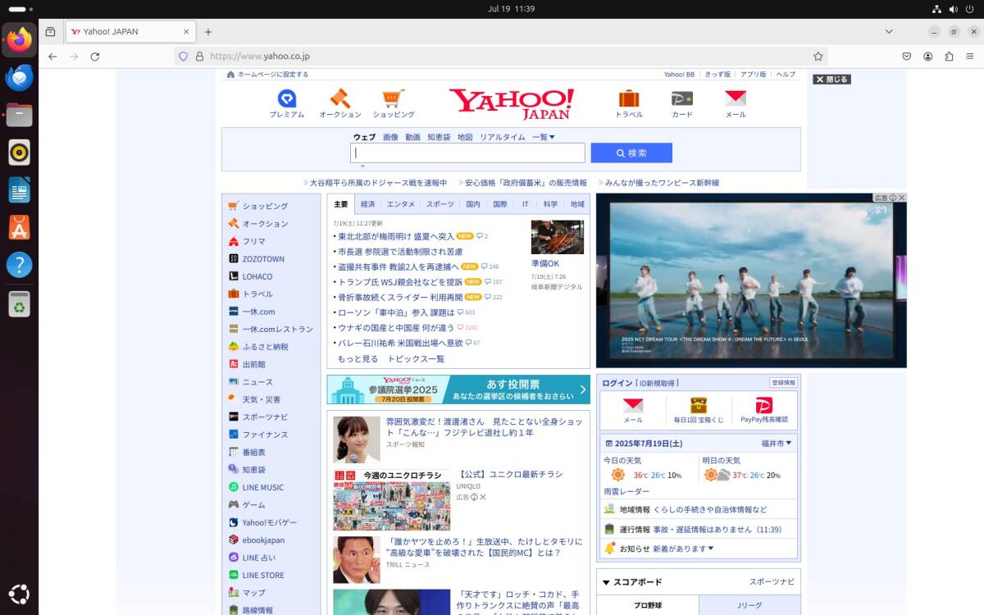Collapse the スコアボード section triangle
984x615 pixels.
click(x=606, y=583)
